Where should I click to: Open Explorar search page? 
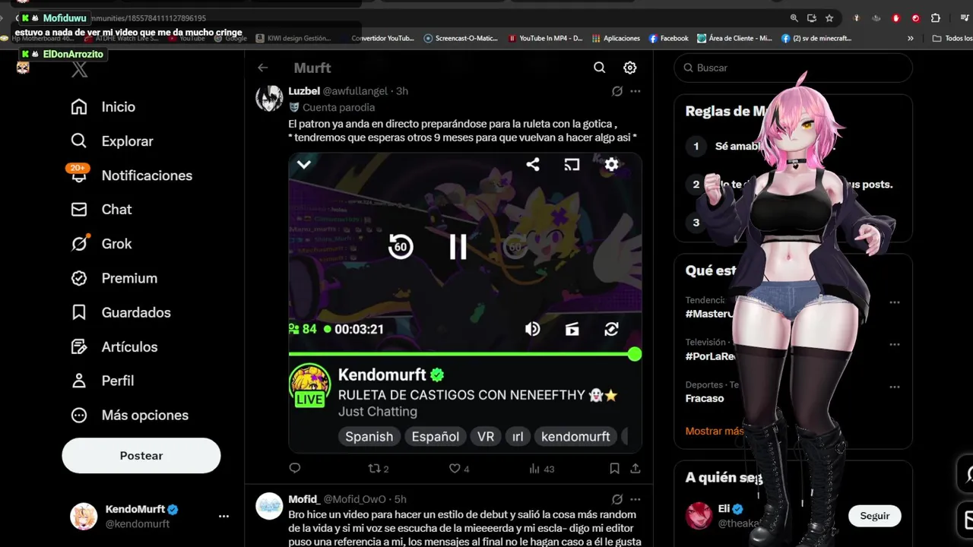[112, 141]
